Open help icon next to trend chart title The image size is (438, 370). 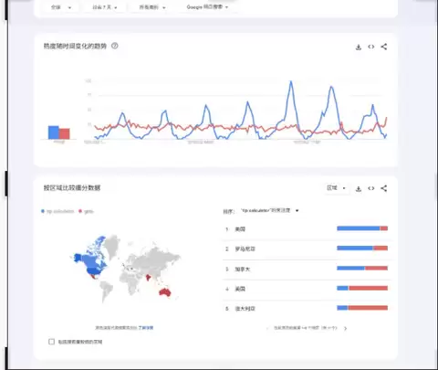click(114, 46)
